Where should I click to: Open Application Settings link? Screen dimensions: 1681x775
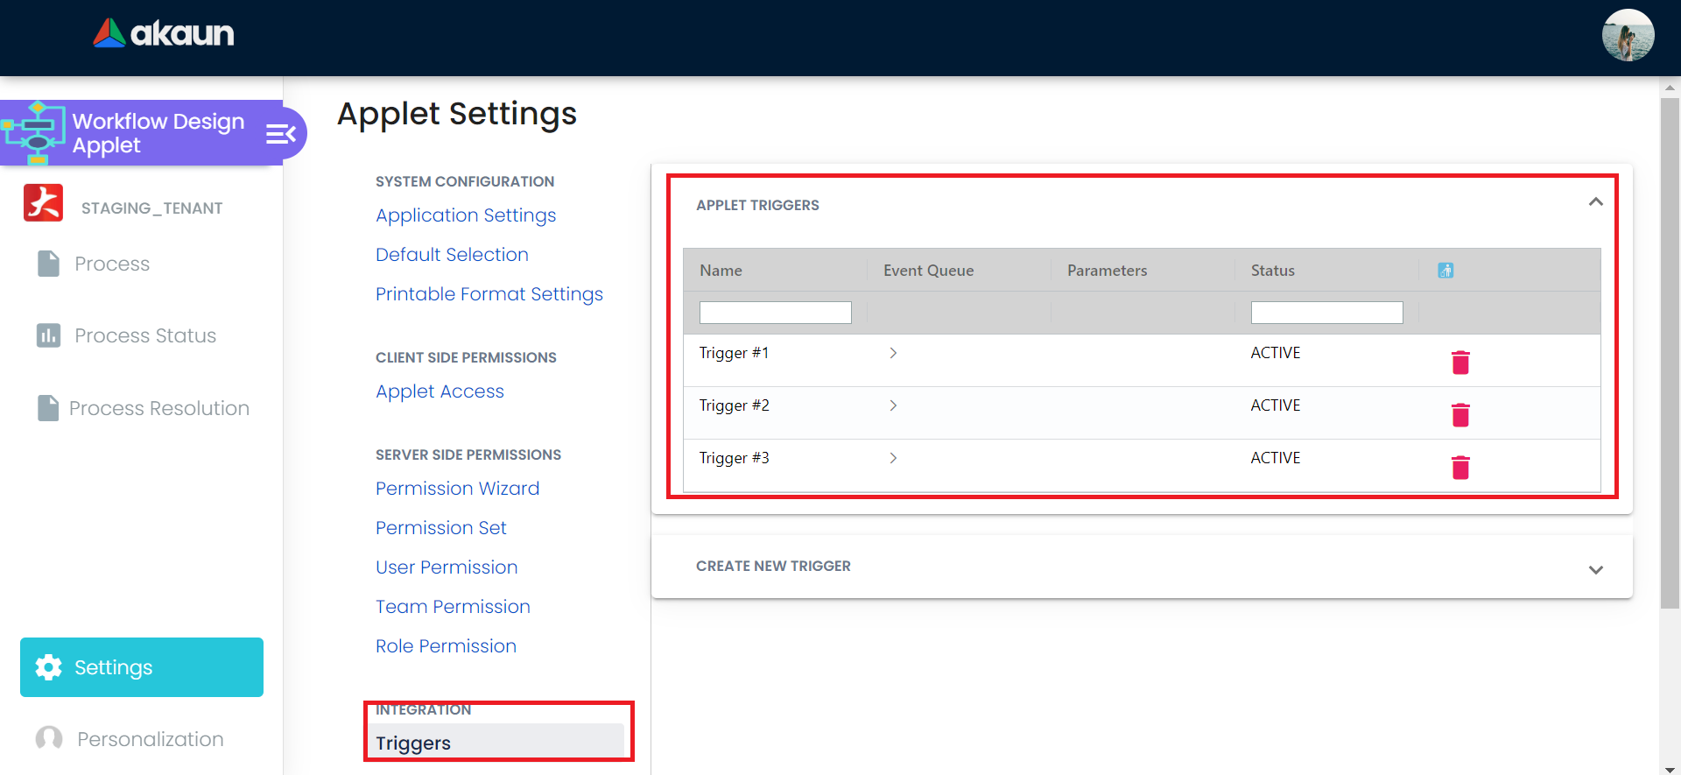(x=466, y=215)
